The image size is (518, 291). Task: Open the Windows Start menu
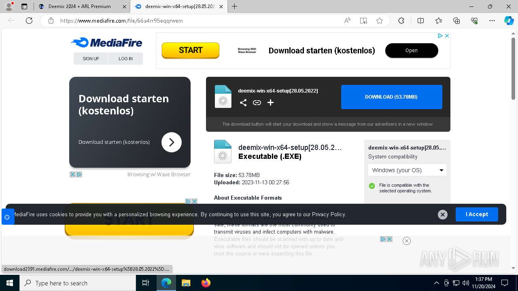tap(10, 283)
